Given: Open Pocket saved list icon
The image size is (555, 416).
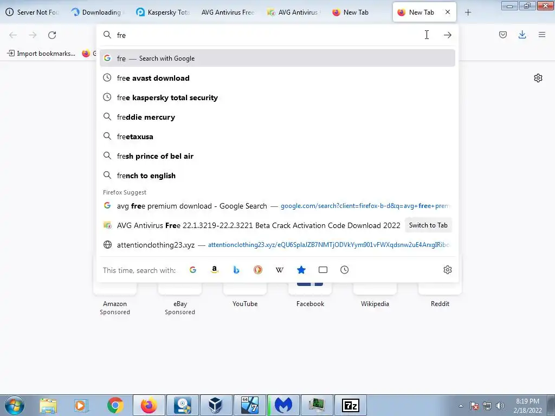Looking at the screenshot, I should pyautogui.click(x=503, y=35).
